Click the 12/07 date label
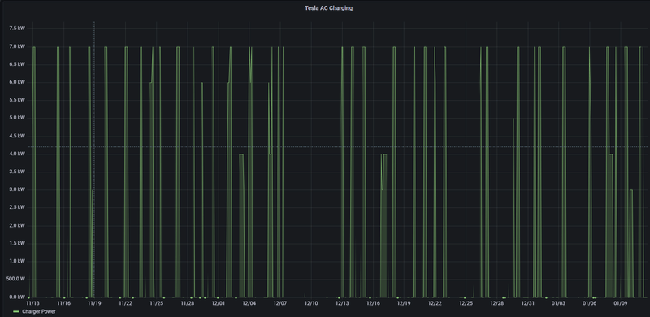The width and height of the screenshot is (650, 317). tap(280, 303)
